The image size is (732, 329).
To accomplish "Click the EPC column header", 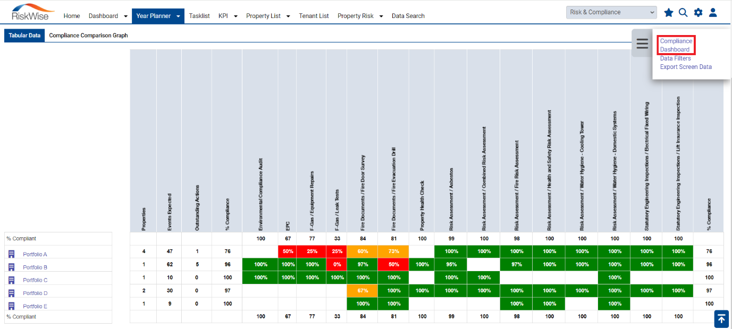I will tap(288, 141).
